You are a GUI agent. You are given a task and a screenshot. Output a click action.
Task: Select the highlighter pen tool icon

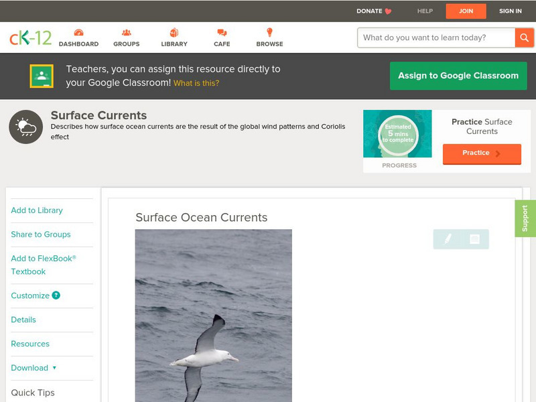[448, 239]
